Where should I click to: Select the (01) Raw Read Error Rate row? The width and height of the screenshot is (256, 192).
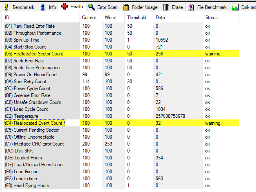coord(121,26)
